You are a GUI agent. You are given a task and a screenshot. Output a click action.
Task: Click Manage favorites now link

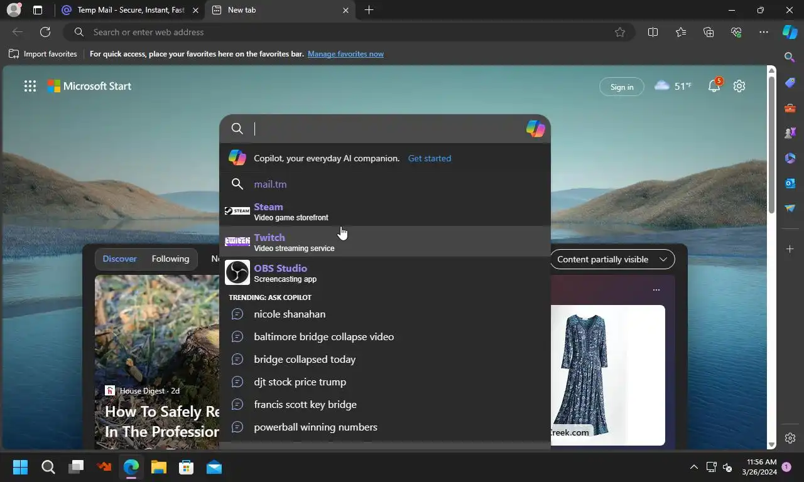[345, 54]
